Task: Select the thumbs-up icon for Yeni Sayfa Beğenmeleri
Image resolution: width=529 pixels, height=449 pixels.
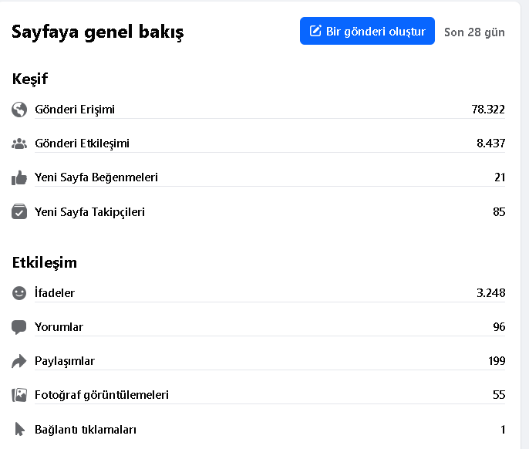Action: (x=19, y=177)
